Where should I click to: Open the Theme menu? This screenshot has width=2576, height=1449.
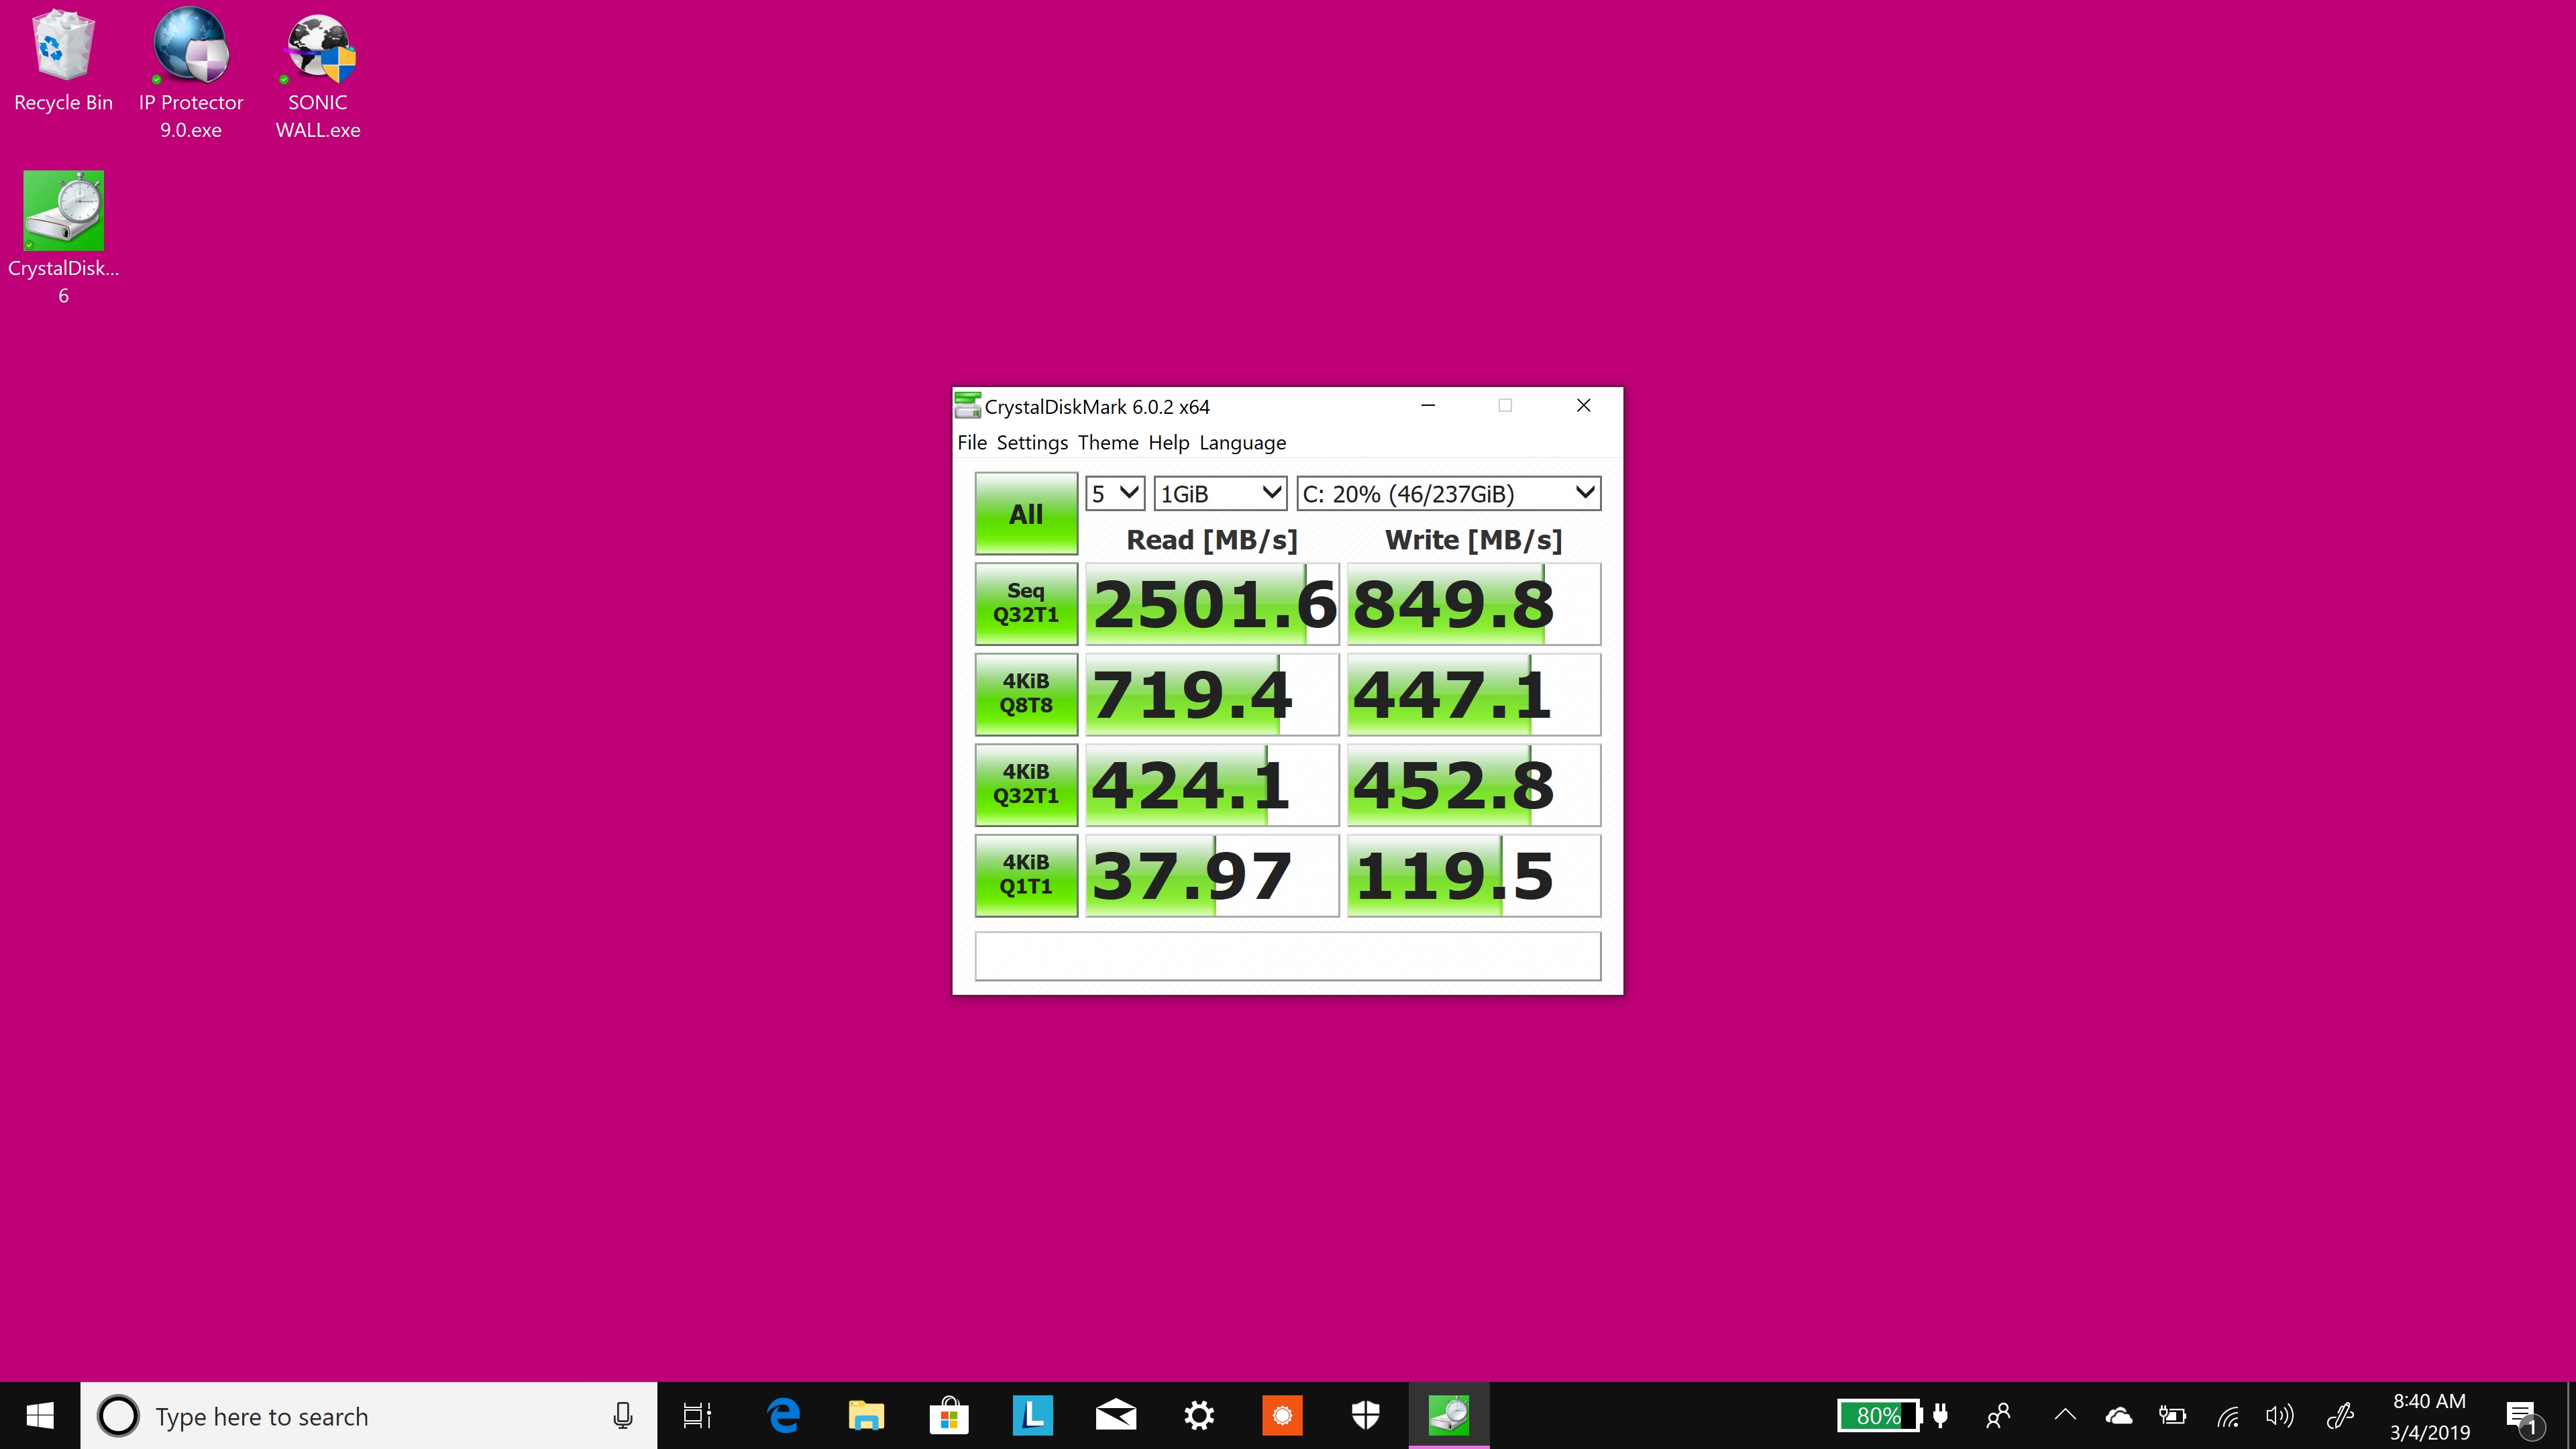[1107, 443]
